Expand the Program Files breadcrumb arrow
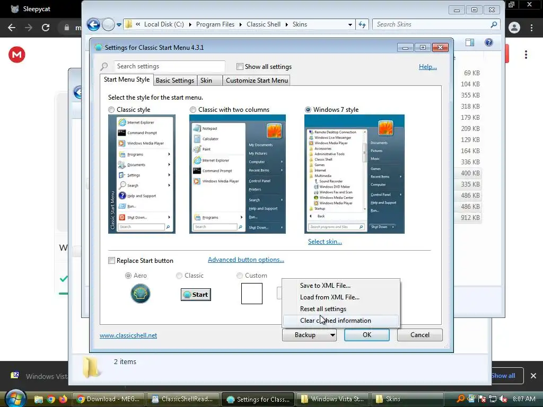The height and width of the screenshot is (407, 543). pos(241,24)
